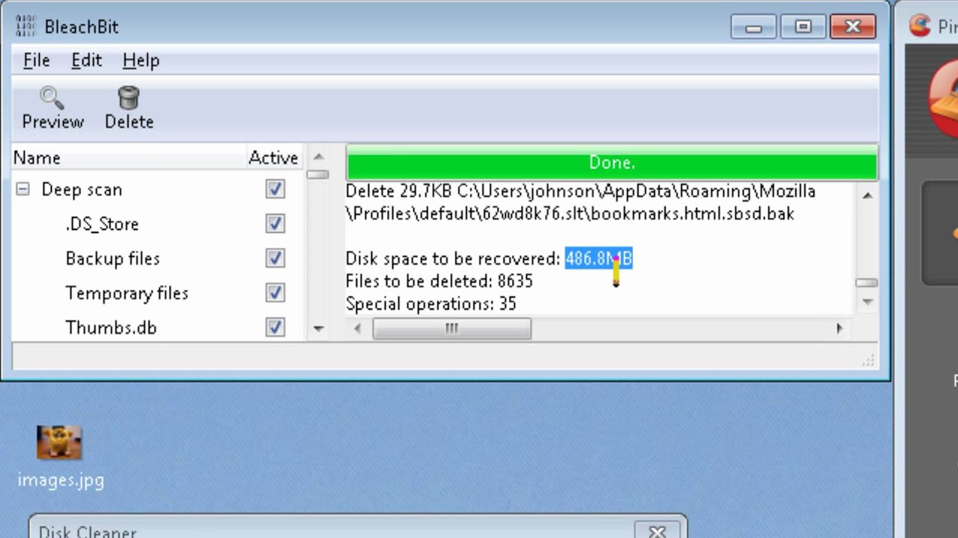Click results pane scroll up arrow

[867, 195]
